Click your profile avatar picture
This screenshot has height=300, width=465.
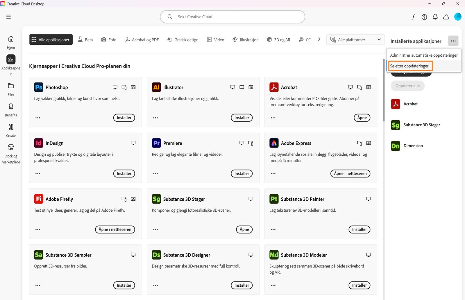coord(458,17)
